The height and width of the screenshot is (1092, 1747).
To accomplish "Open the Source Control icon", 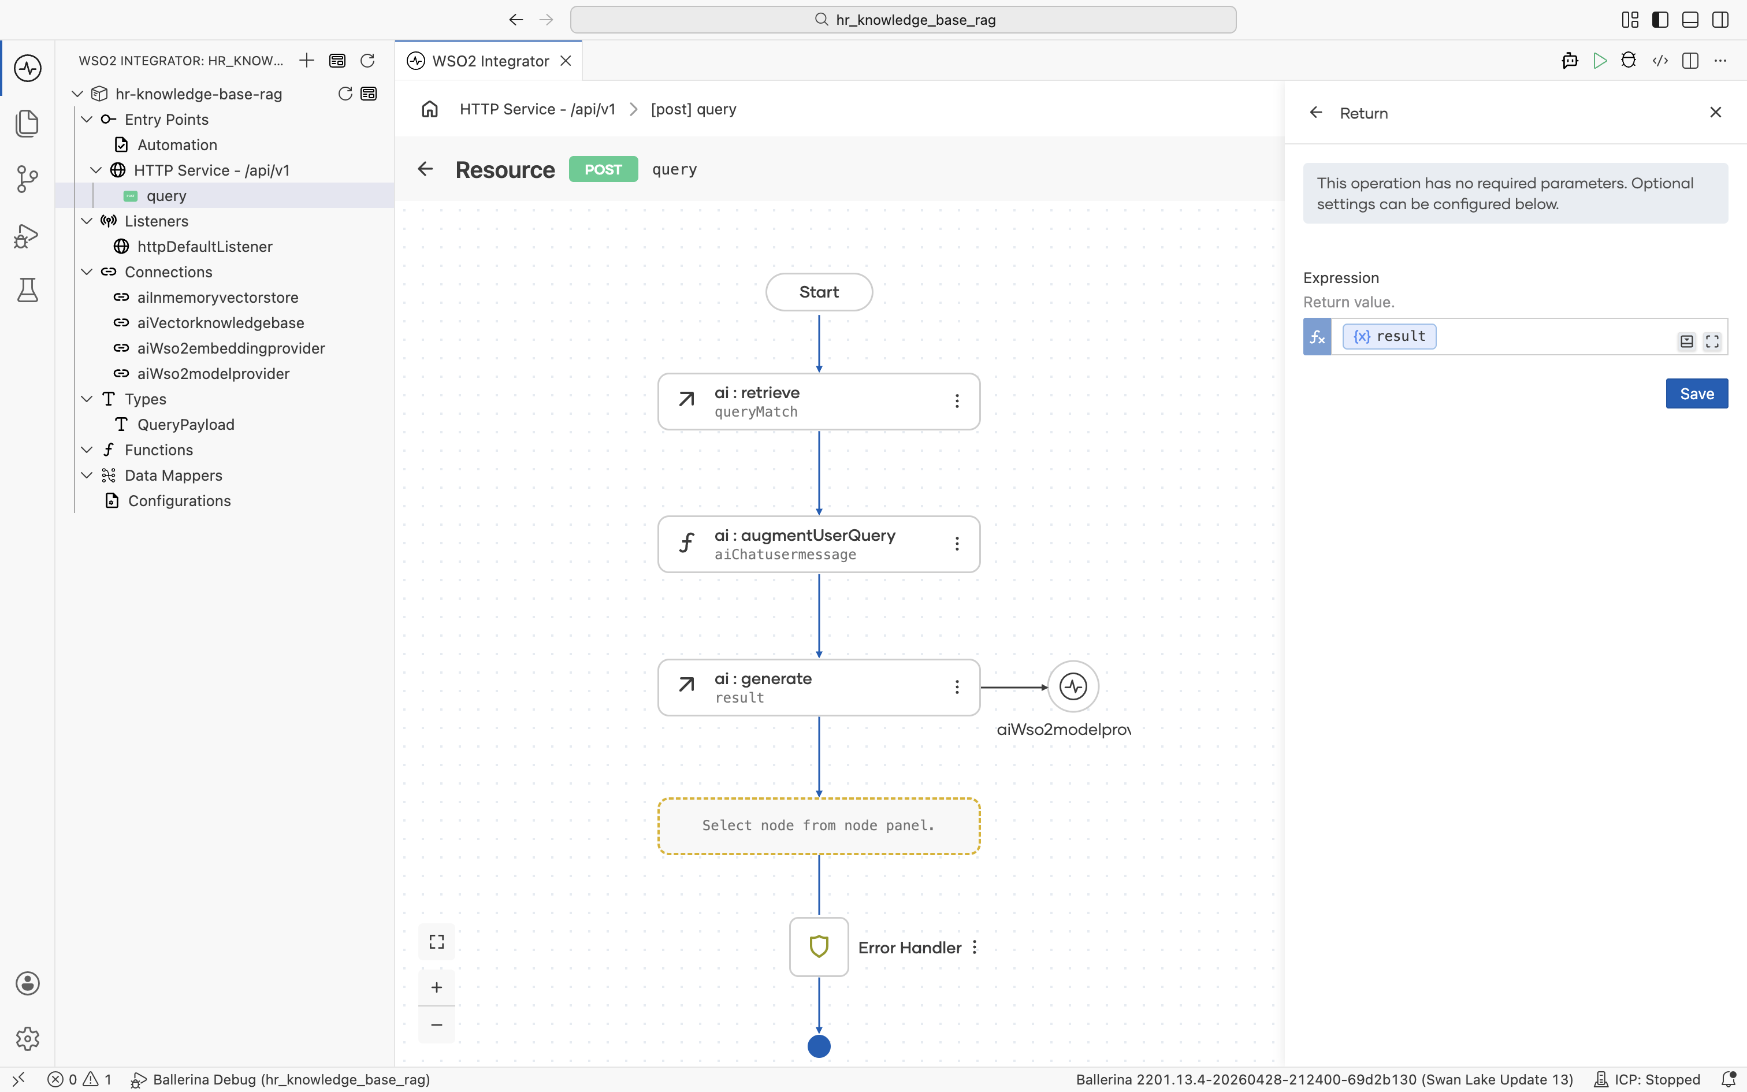I will coord(27,179).
